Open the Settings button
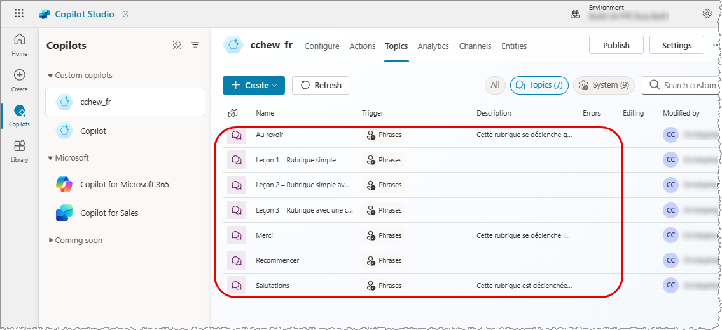 (x=677, y=45)
